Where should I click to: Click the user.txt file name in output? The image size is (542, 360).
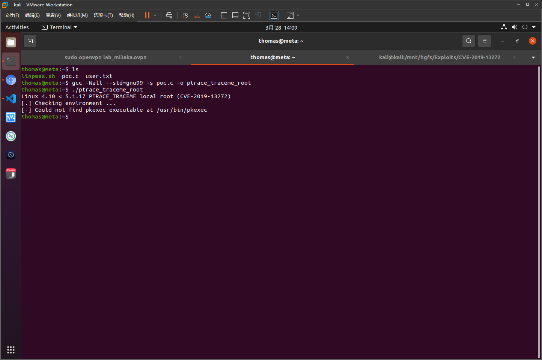[x=99, y=76]
